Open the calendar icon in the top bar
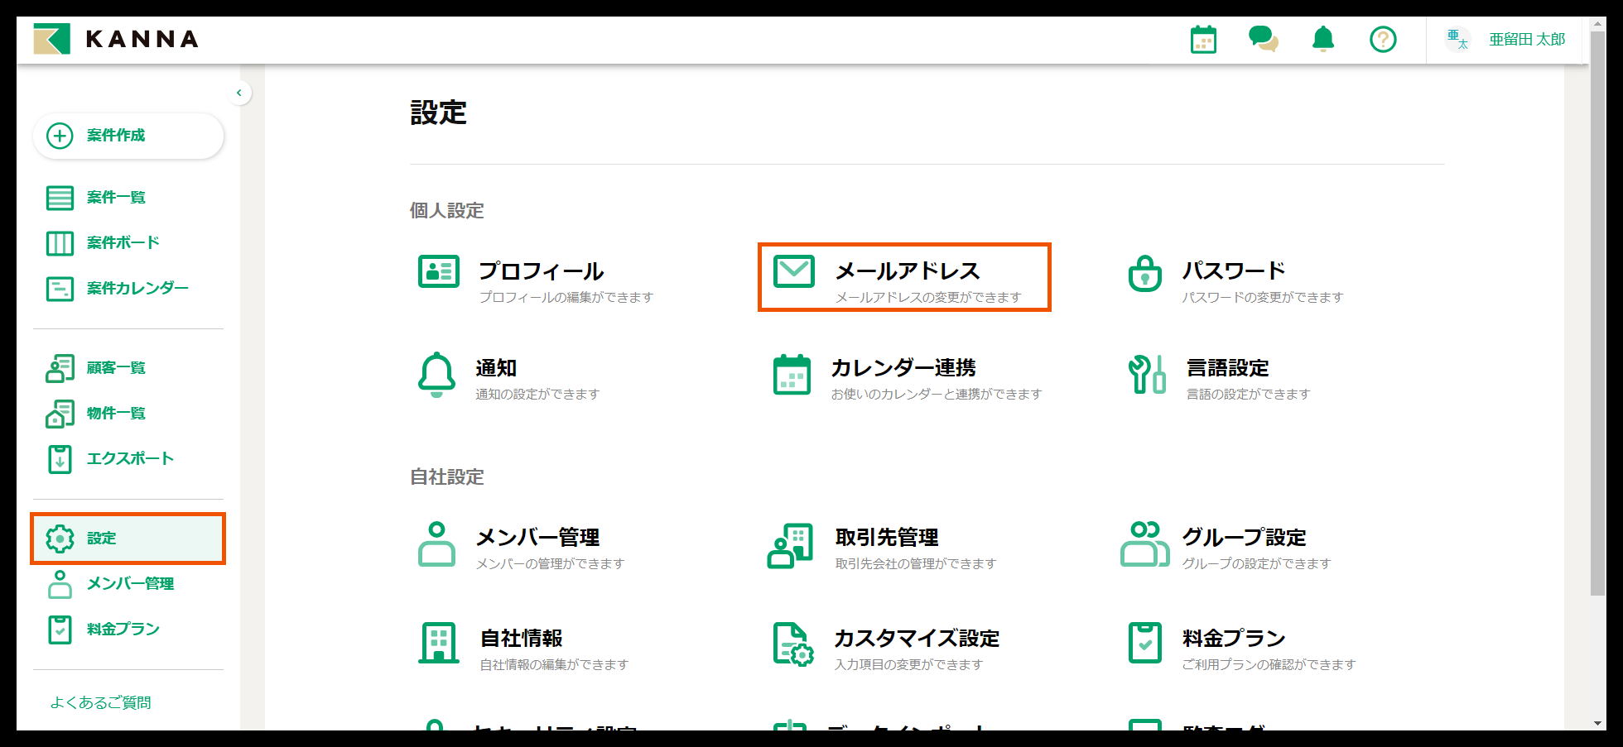Image resolution: width=1623 pixels, height=747 pixels. 1203,39
